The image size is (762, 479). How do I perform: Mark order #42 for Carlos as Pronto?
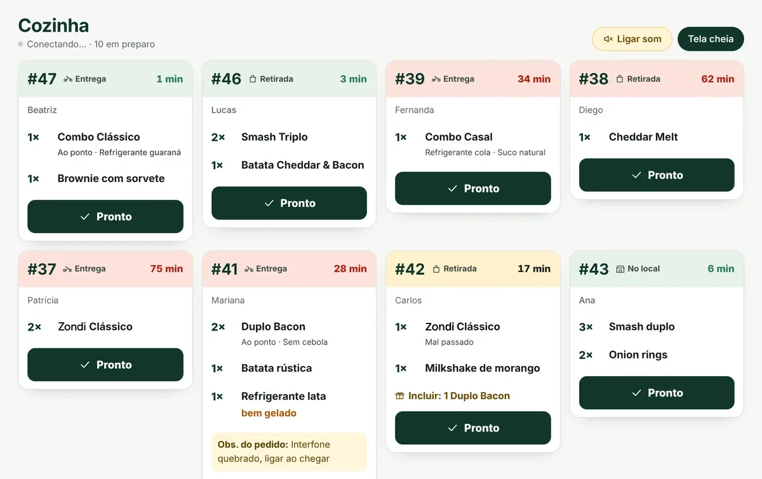point(473,428)
